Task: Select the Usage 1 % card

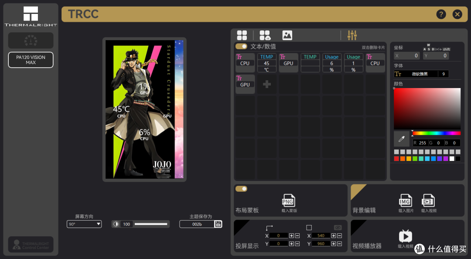Action: 353,63
